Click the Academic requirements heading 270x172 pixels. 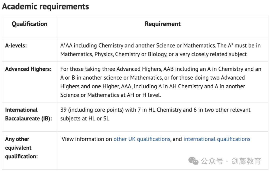[x=45, y=7]
